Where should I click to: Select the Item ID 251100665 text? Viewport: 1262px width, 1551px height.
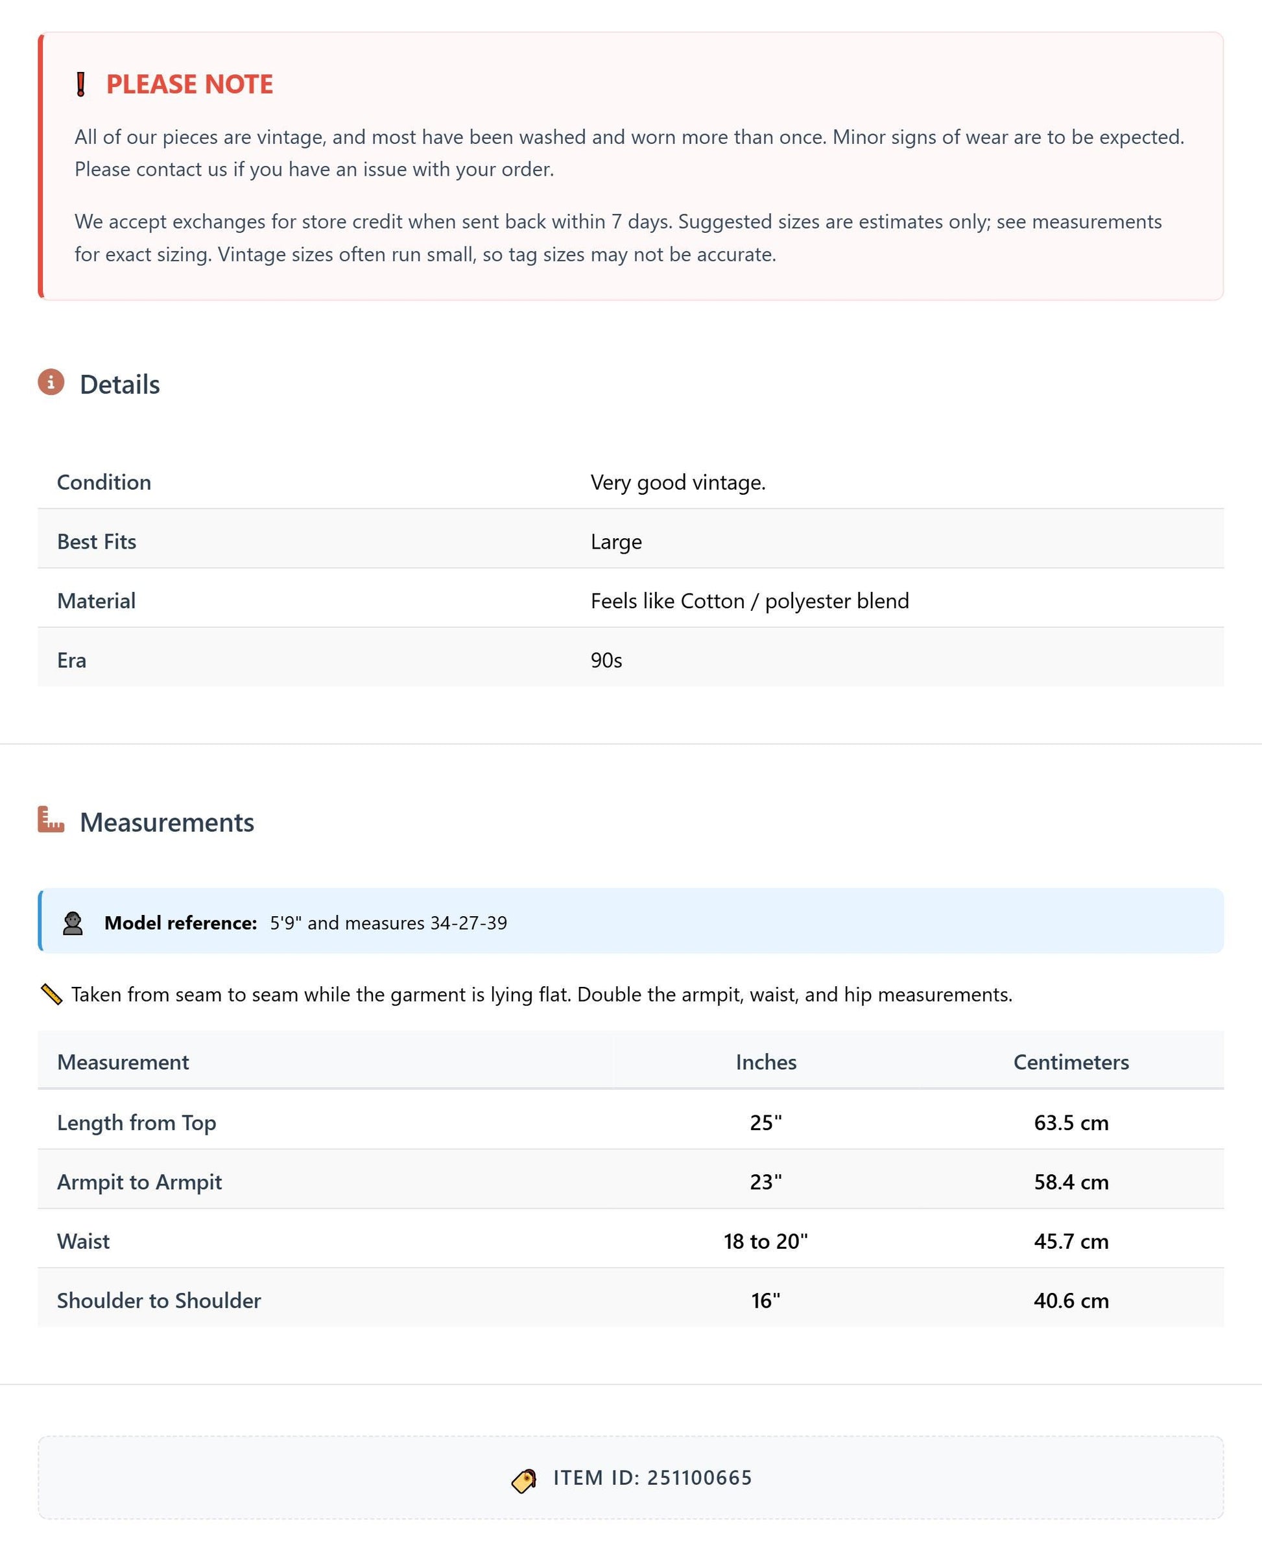653,1478
